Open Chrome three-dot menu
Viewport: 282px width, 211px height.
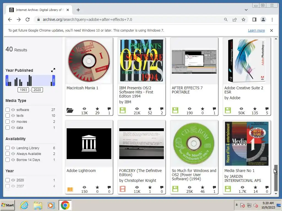[x=272, y=20]
